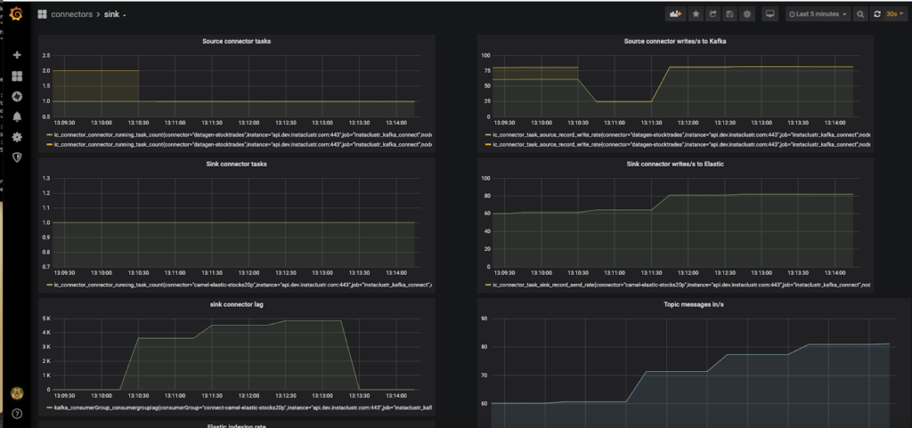Click the refresh dashboard button
This screenshot has width=912, height=428.
pyautogui.click(x=878, y=14)
